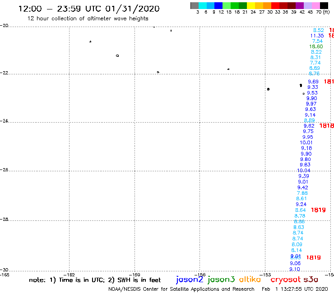Click the wave height value 7.54
This screenshot has width=334, height=293.
tap(317, 41)
